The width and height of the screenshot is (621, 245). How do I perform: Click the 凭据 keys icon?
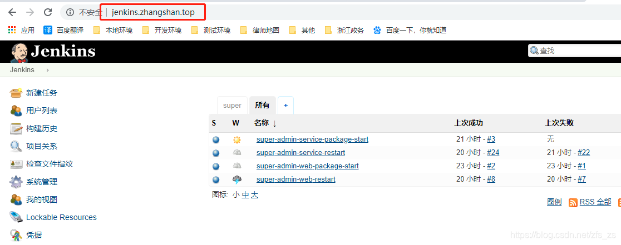(x=16, y=235)
